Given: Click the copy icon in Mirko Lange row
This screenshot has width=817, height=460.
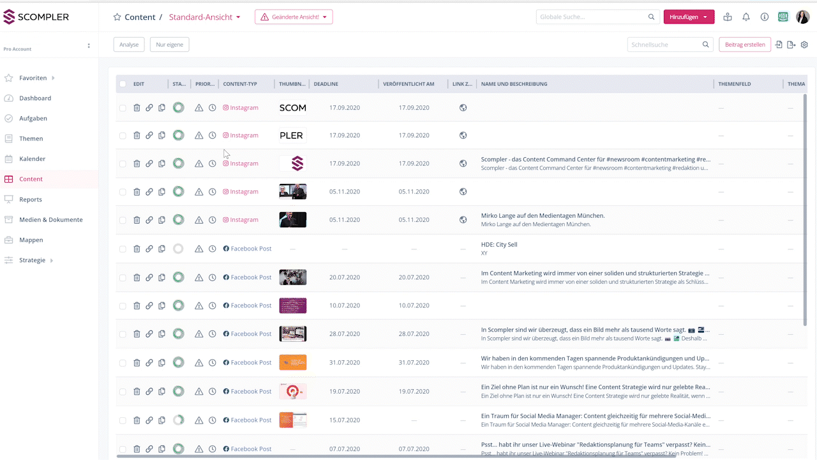Looking at the screenshot, I should [x=161, y=220].
